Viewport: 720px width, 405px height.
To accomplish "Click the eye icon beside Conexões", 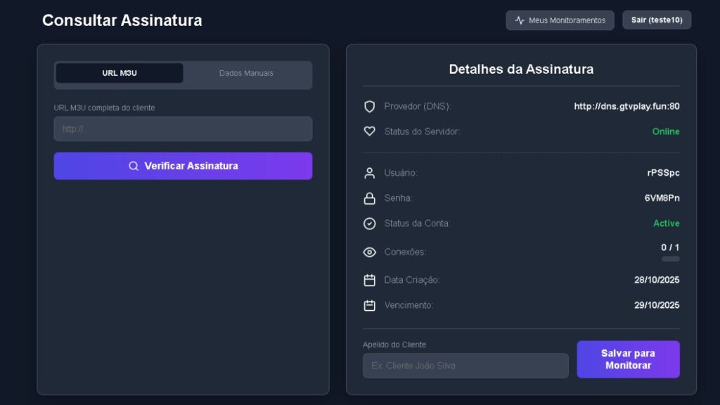I will 369,252.
